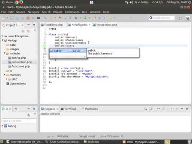Viewport: 192px width, 144px height.
Task: Open config.php in the project tree
Action: [x=17, y=58]
